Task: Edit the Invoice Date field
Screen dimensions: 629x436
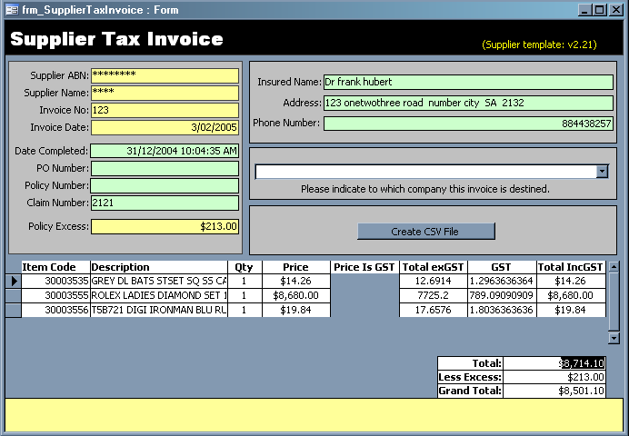Action: click(x=165, y=127)
